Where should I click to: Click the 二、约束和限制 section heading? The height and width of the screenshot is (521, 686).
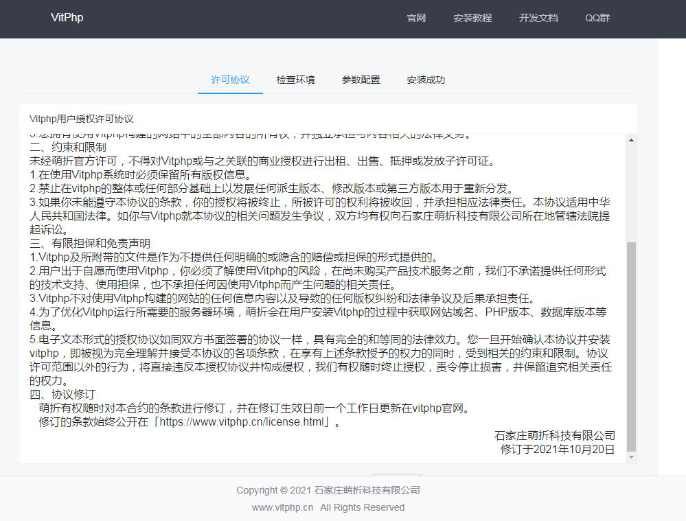tap(68, 147)
